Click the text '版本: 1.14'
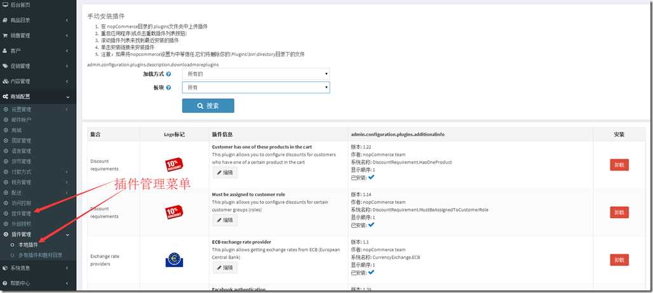This screenshot has width=653, height=293. tap(362, 195)
